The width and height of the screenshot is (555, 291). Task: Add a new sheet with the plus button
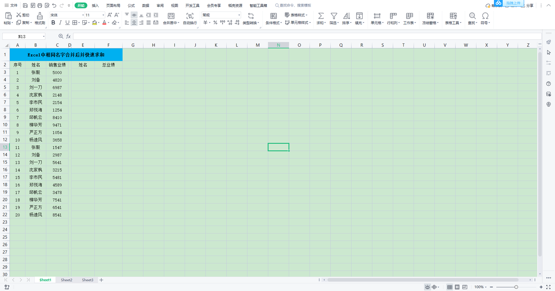(101, 280)
